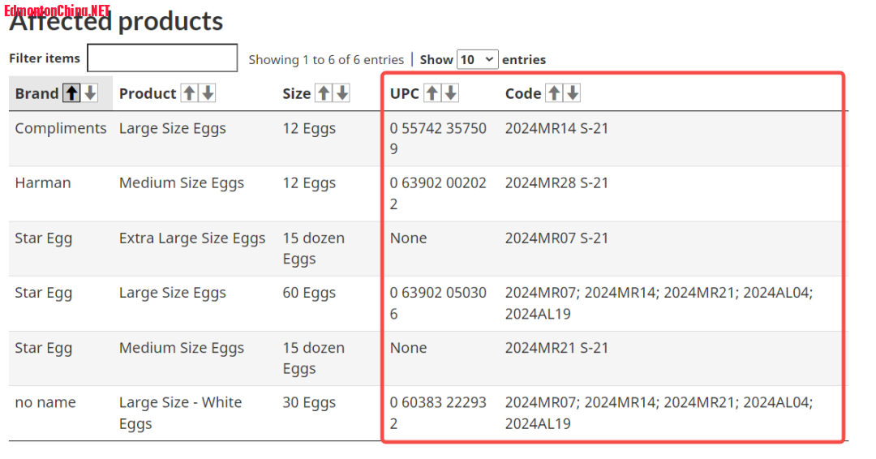
Task: Click the Affected products heading
Action: [116, 21]
